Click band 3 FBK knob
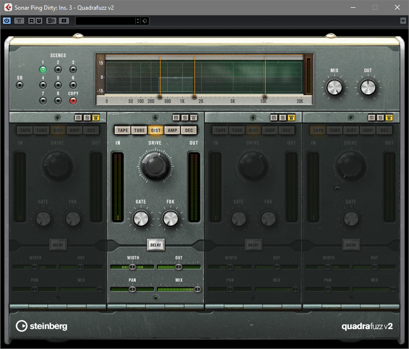This screenshot has height=349, width=409. 268,218
